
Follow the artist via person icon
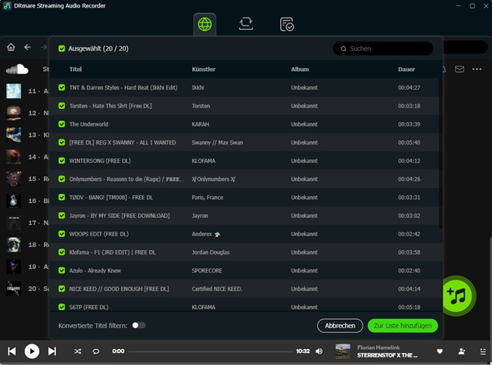[x=462, y=351]
